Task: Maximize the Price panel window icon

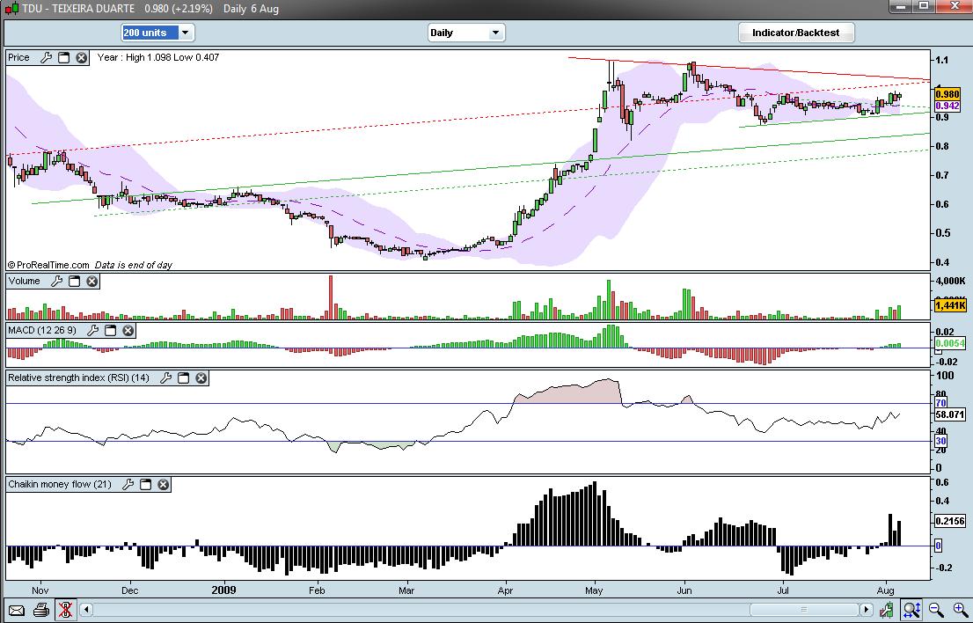Action: 63,58
